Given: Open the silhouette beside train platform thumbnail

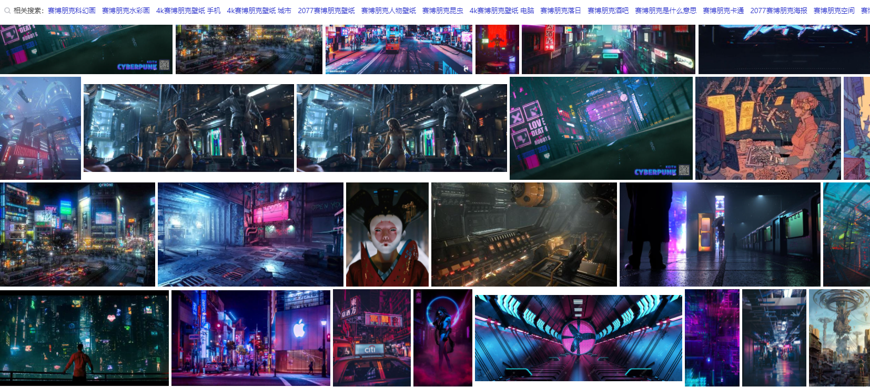Looking at the screenshot, I should click(x=720, y=235).
